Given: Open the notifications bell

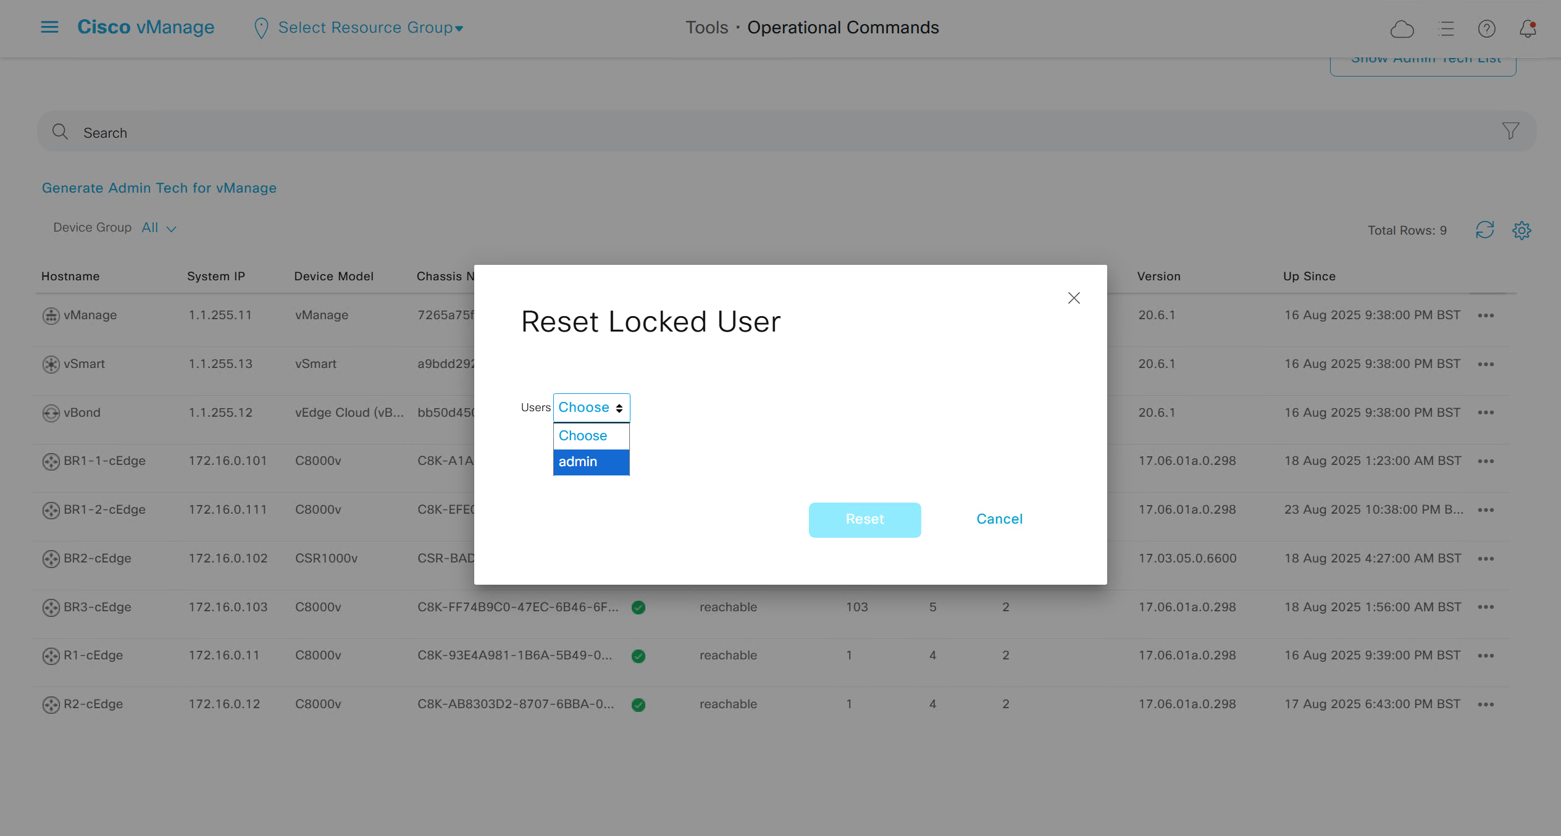Looking at the screenshot, I should (x=1528, y=28).
